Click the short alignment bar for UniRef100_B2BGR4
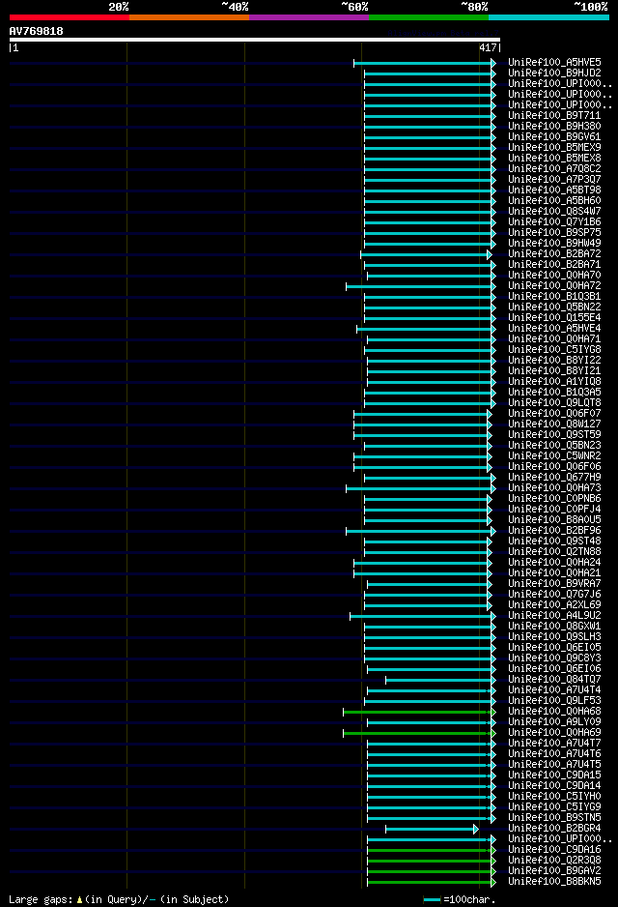This screenshot has height=907, width=618. tap(432, 830)
